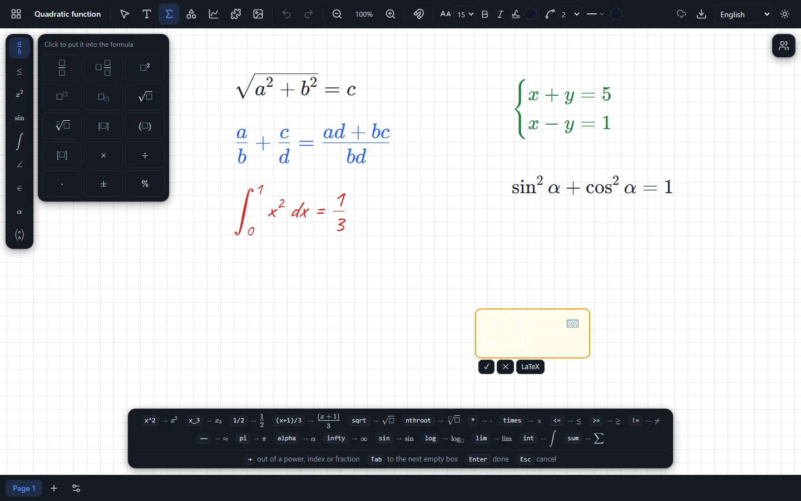Zoom out of the canvas
Image resolution: width=801 pixels, height=501 pixels.
[x=337, y=14]
